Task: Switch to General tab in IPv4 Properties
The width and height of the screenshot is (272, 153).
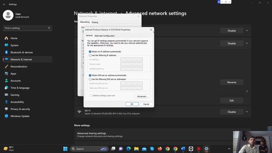Action: 89,35
